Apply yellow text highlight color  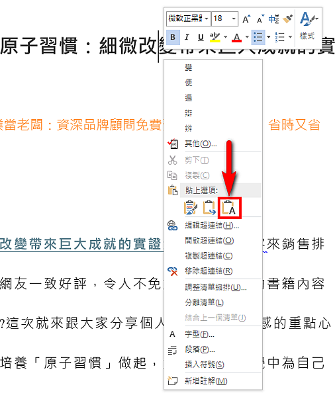[215, 37]
